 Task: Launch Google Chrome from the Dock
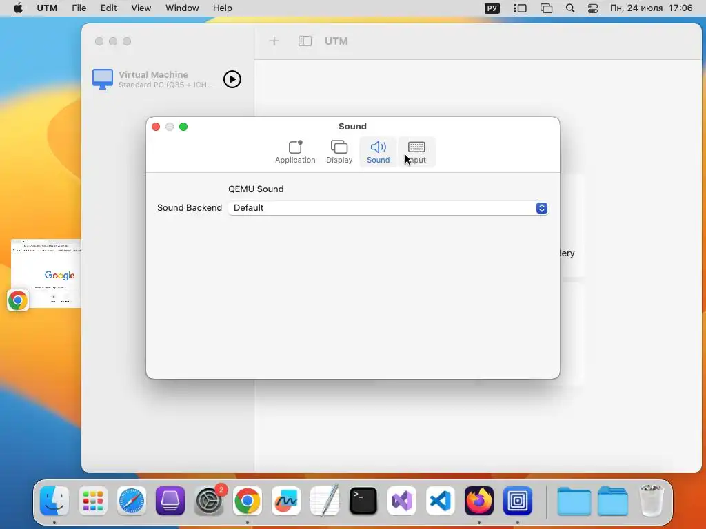248,501
